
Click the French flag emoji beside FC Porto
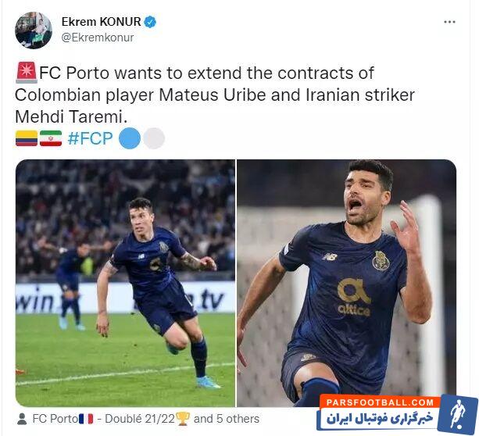tap(86, 419)
